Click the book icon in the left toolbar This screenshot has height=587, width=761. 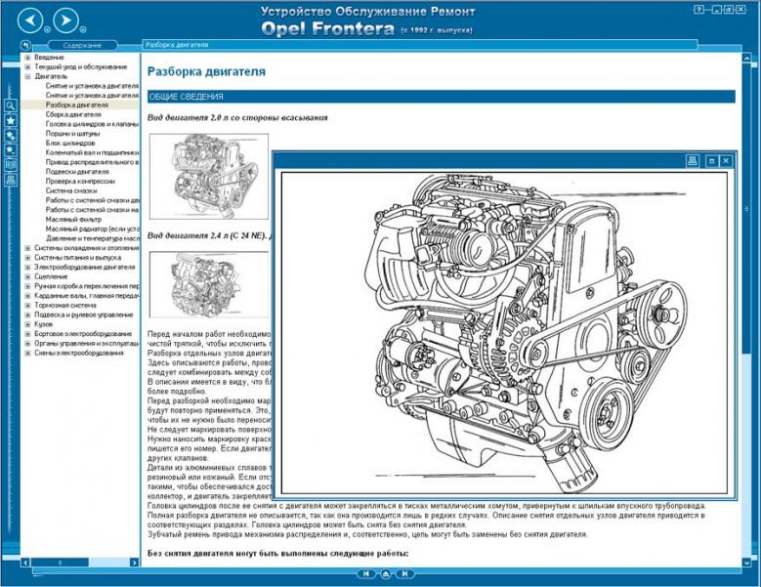coord(11,165)
